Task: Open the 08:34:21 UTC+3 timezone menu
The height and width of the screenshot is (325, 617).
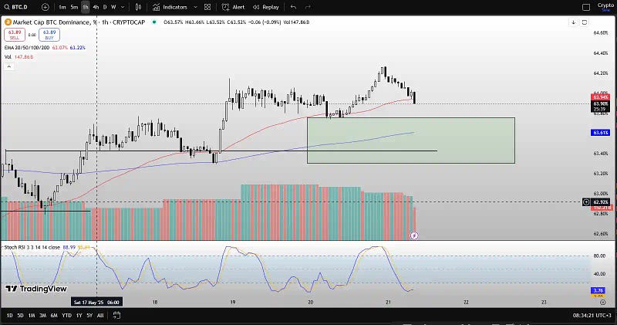Action: tap(593, 315)
